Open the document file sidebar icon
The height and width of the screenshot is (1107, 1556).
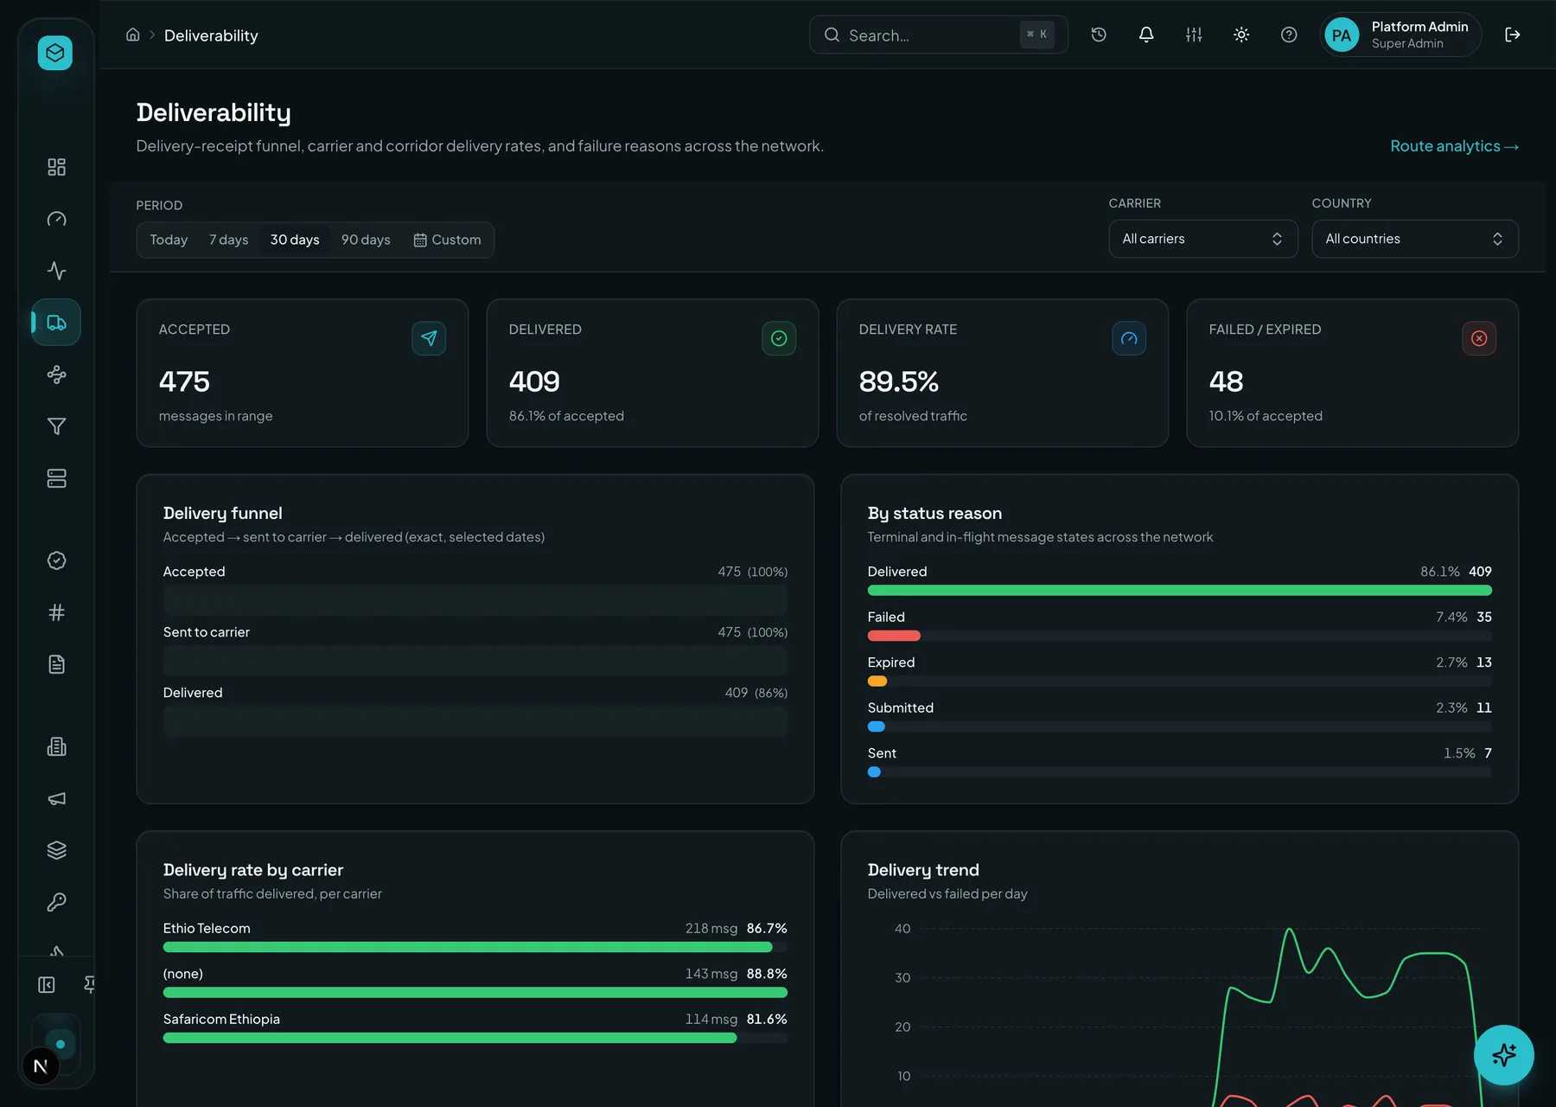point(56,664)
